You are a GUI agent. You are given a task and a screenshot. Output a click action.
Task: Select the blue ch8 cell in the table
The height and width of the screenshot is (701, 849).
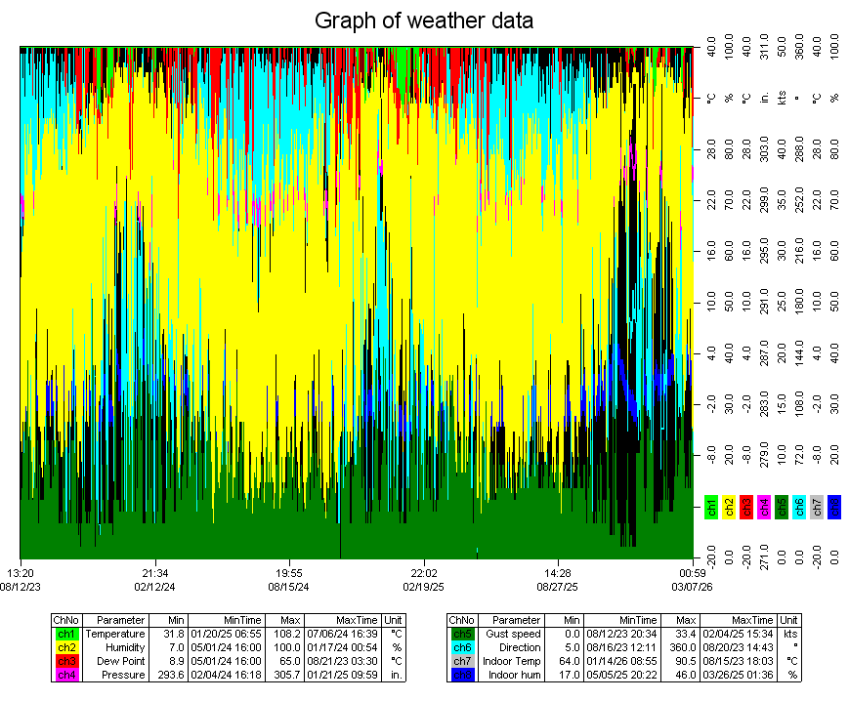tap(460, 675)
